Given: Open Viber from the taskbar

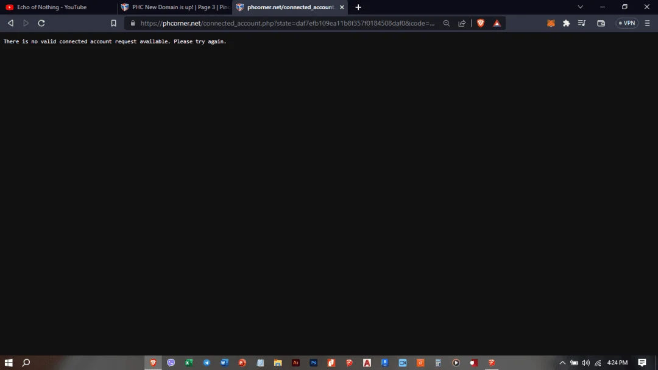Looking at the screenshot, I should point(171,363).
